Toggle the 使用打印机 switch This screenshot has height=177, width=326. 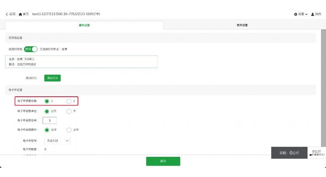pyautogui.click(x=31, y=49)
